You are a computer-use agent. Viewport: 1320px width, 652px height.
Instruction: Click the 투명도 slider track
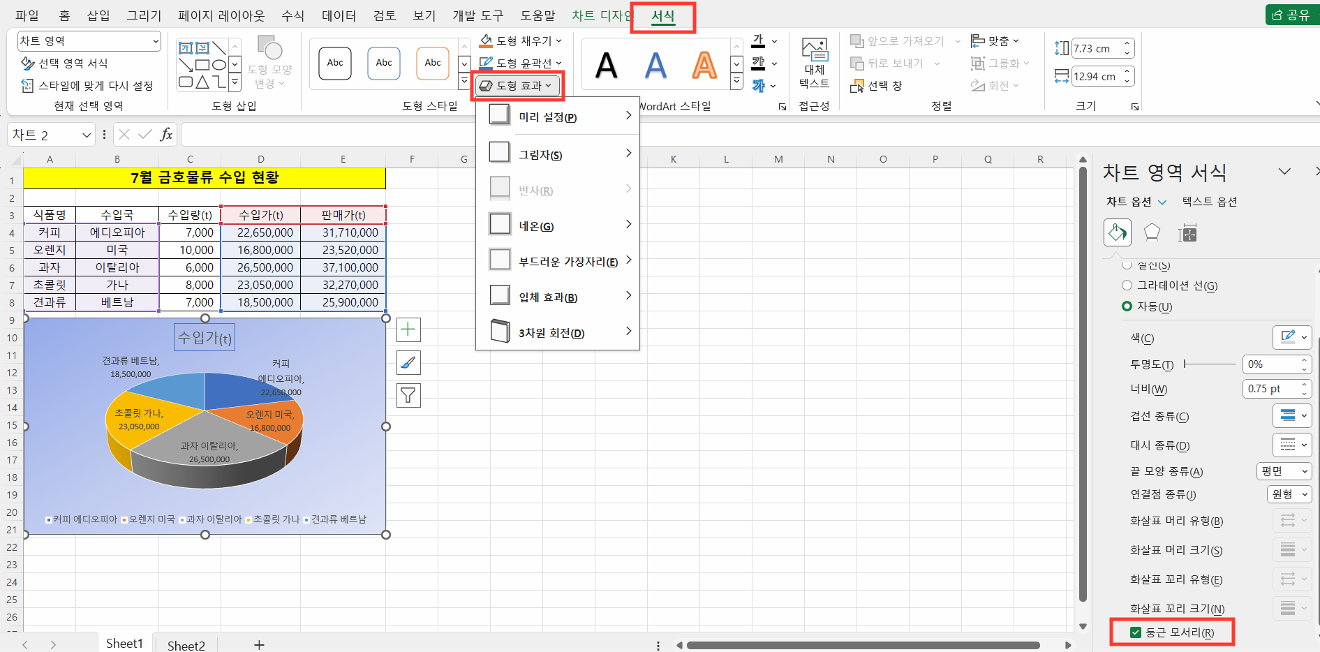pos(1210,364)
